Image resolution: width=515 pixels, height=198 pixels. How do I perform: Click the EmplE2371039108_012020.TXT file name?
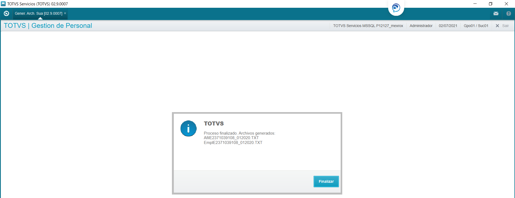(233, 143)
